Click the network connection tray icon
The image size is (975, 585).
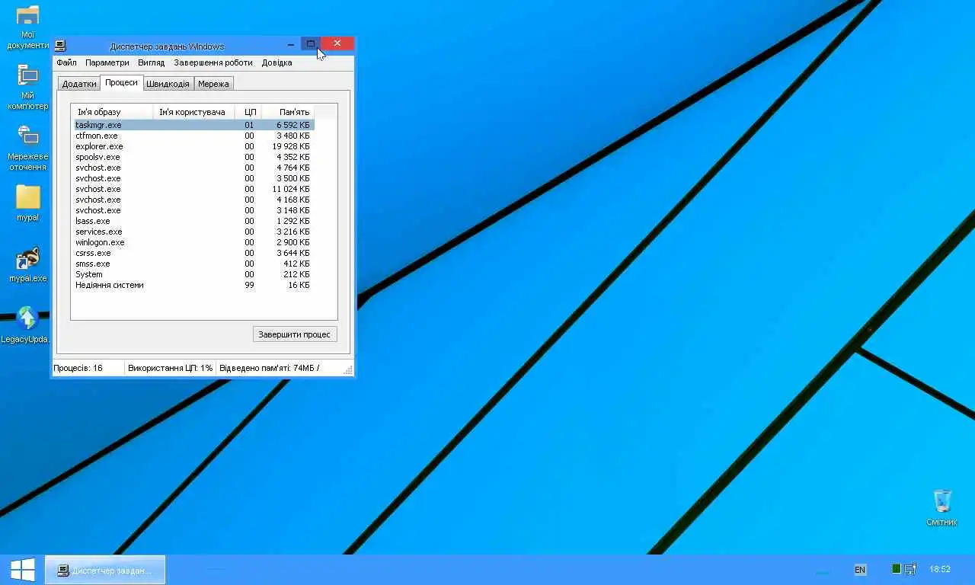click(x=910, y=569)
